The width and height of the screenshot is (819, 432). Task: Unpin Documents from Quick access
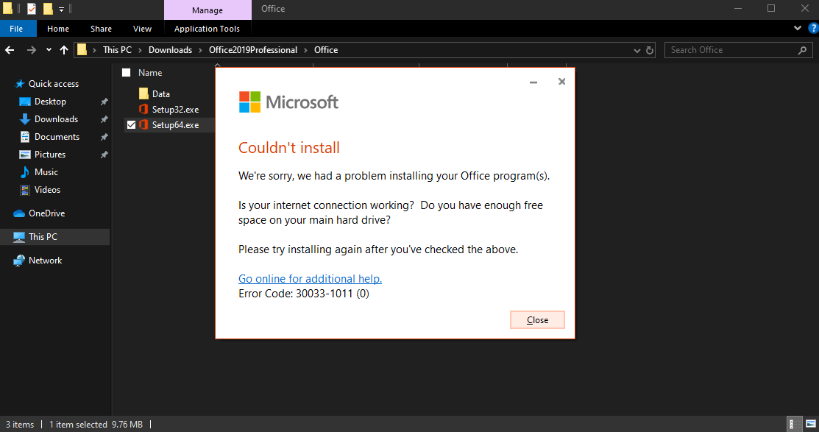[x=104, y=137]
